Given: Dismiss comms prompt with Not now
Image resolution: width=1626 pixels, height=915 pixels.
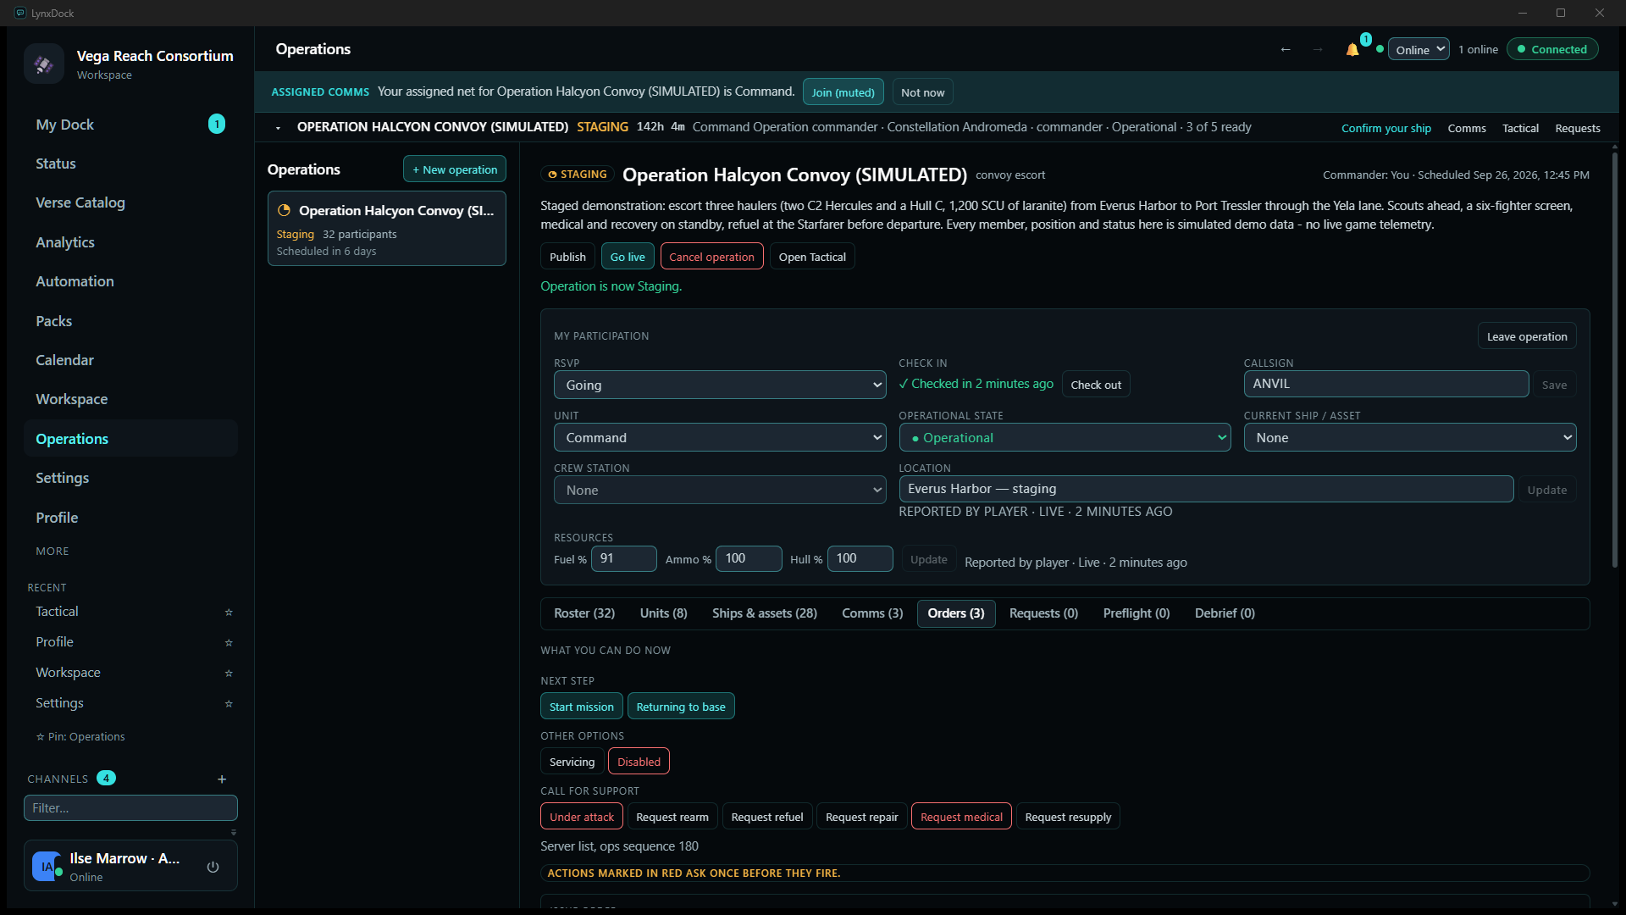Looking at the screenshot, I should tap(922, 92).
